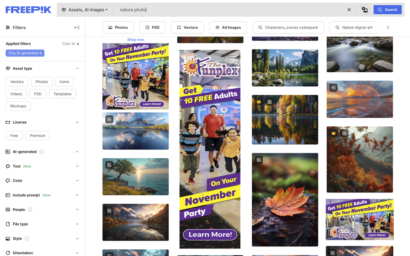Select the Vectors asset type chip
Screen dimensions: 410x256
pyautogui.click(x=17, y=82)
